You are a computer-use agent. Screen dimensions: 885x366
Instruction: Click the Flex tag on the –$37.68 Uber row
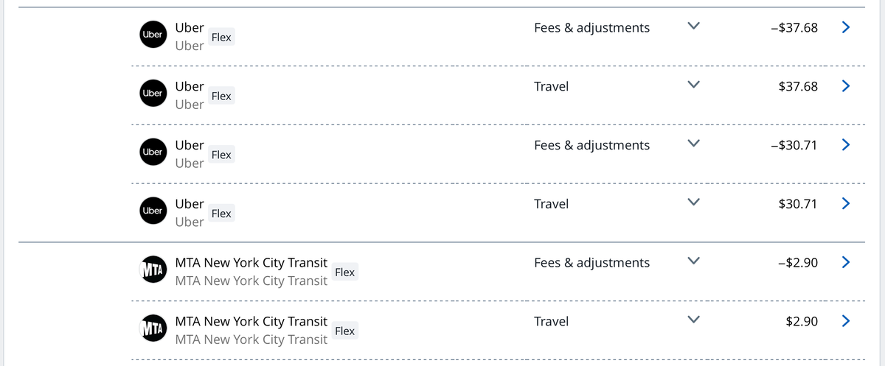click(x=221, y=37)
